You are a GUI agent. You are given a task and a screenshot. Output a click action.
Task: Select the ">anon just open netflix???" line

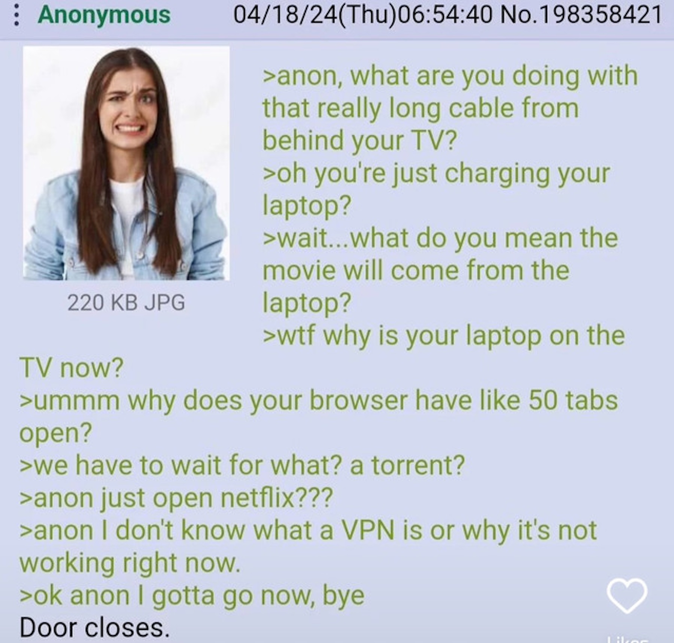176,498
